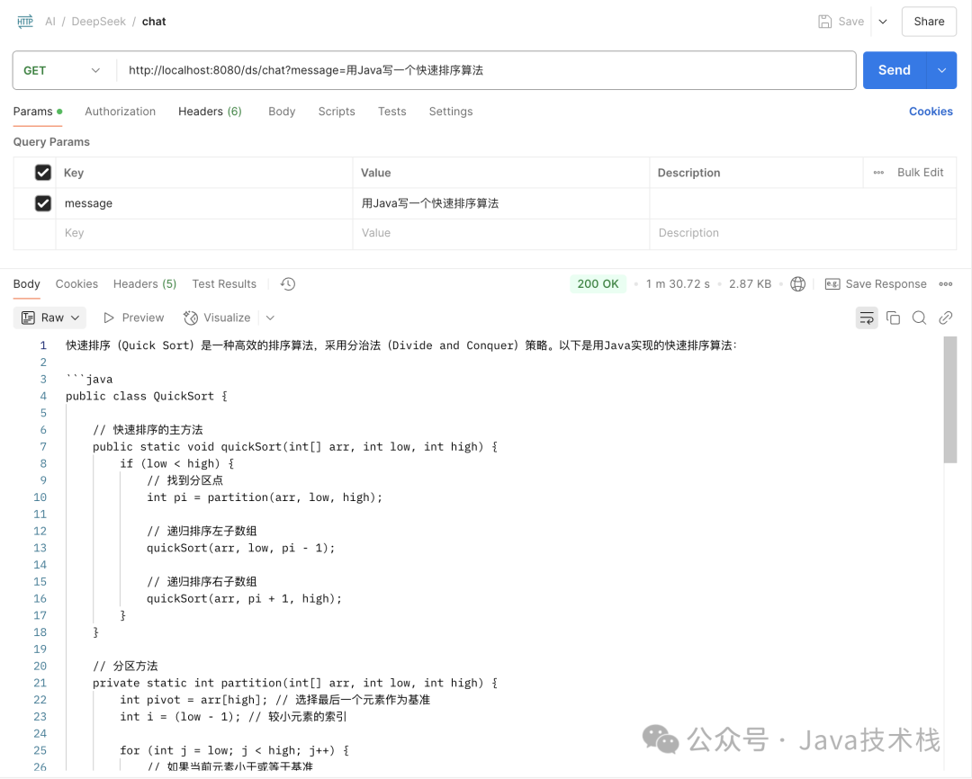Open the Test Results tab
Screen dimensions: 972x779
click(224, 284)
